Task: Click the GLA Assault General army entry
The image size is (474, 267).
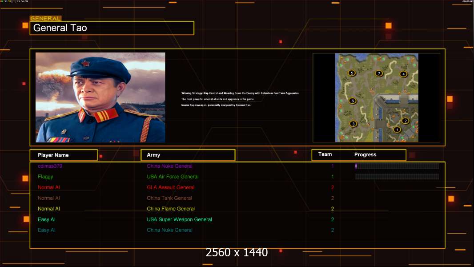Action: (170, 187)
